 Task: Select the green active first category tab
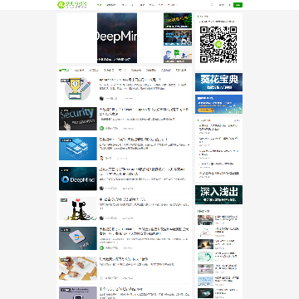[x=64, y=70]
